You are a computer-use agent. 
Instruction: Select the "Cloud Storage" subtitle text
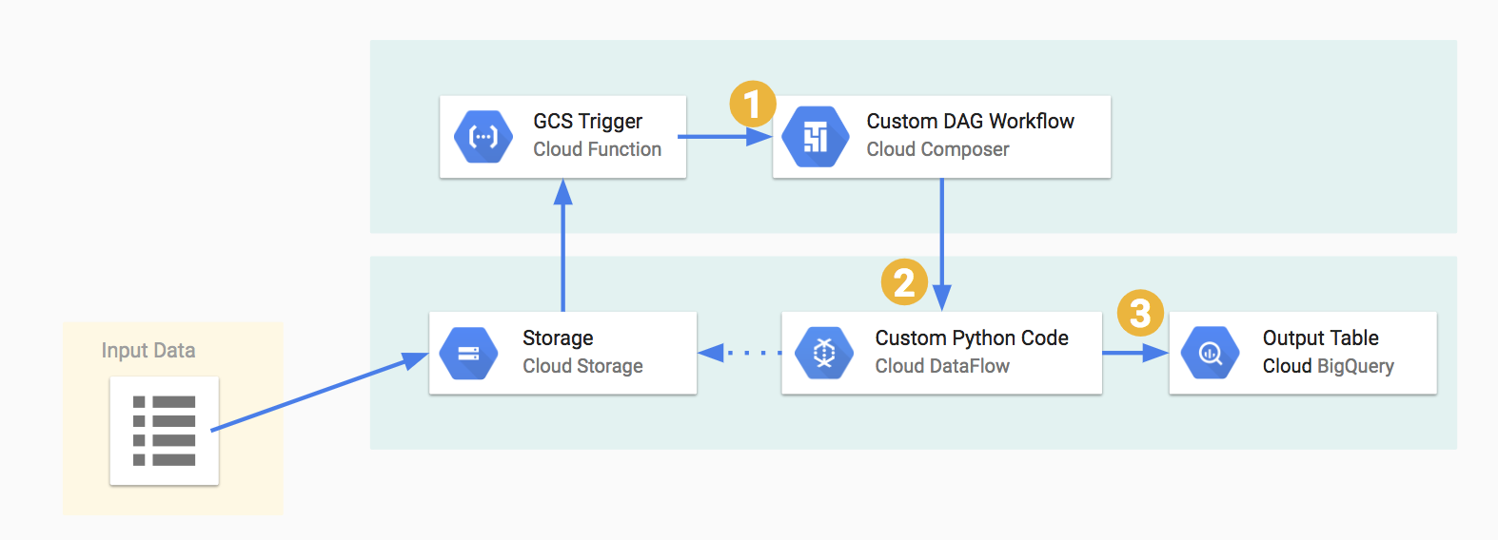pyautogui.click(x=582, y=366)
